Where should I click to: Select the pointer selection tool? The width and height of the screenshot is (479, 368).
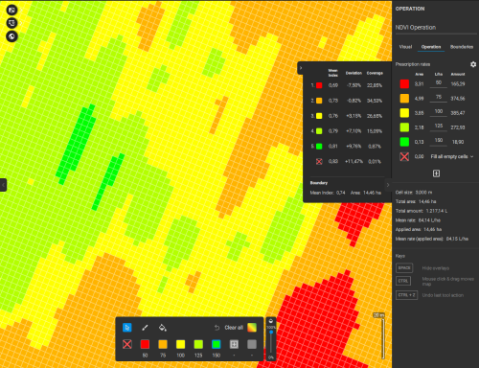[126, 328]
